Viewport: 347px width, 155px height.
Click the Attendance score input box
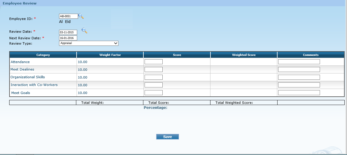point(153,62)
